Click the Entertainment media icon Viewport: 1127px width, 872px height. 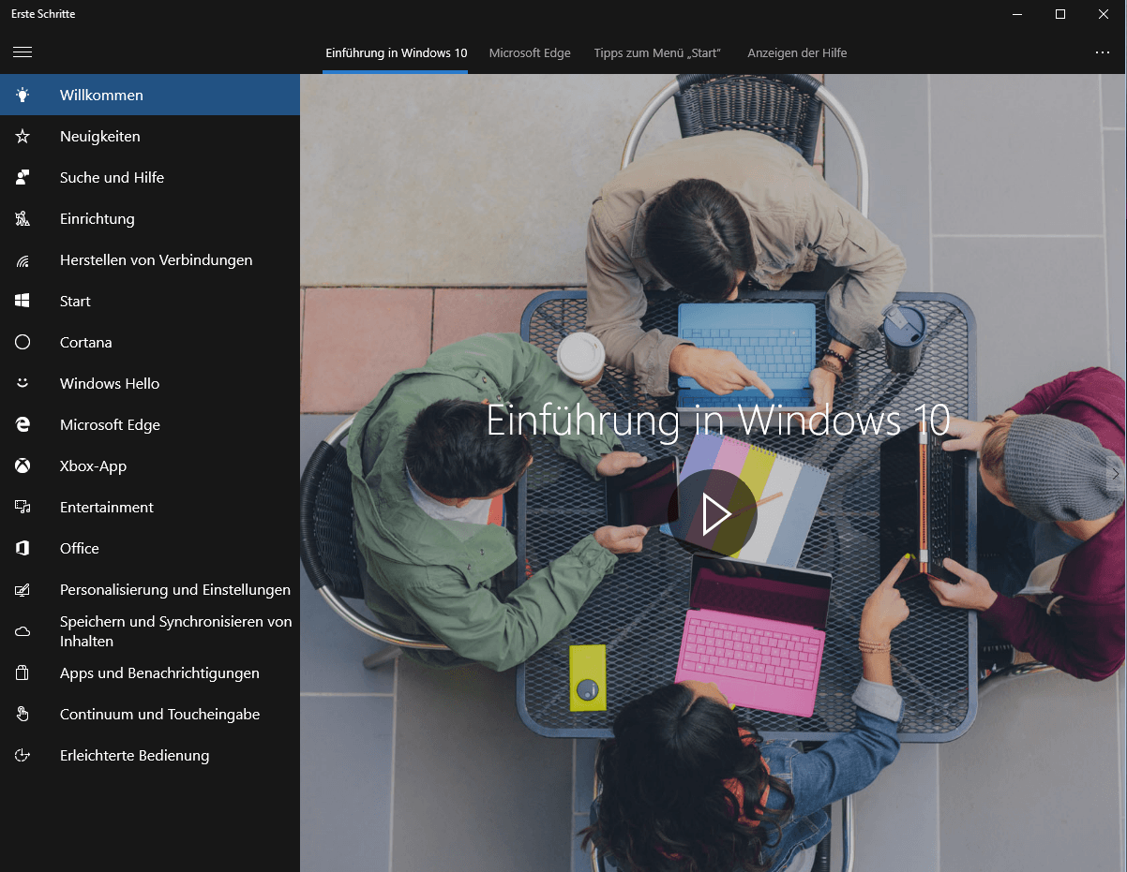point(23,507)
